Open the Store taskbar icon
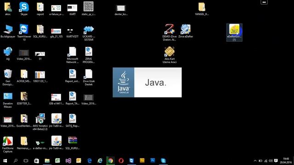Screen dimensions: 294x165 pos(36,160)
